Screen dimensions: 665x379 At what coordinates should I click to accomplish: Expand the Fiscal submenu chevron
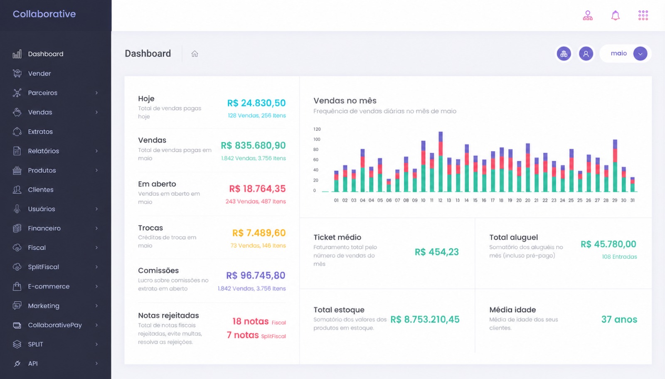[96, 248]
